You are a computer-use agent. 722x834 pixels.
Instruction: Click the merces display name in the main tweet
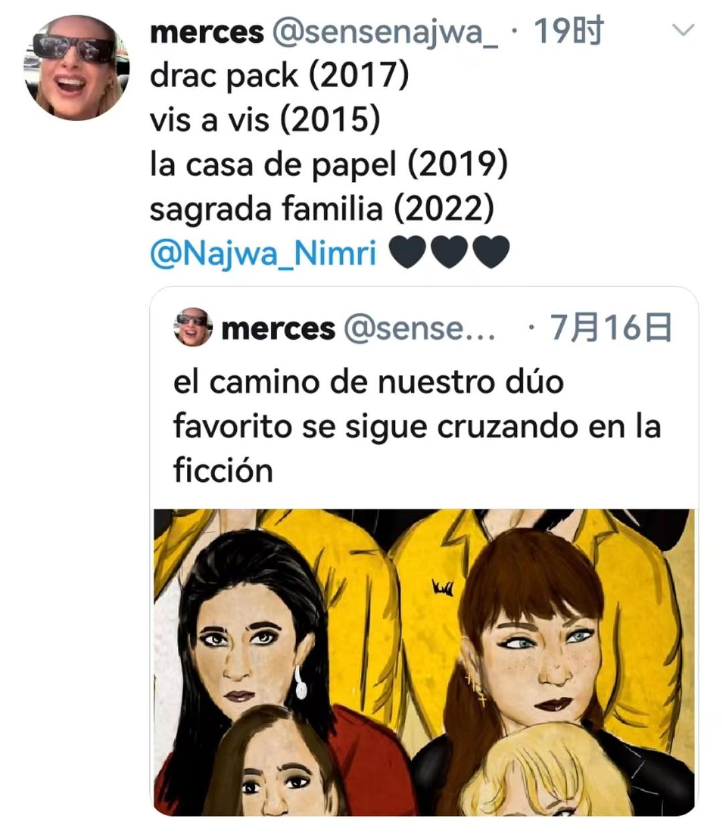click(207, 32)
